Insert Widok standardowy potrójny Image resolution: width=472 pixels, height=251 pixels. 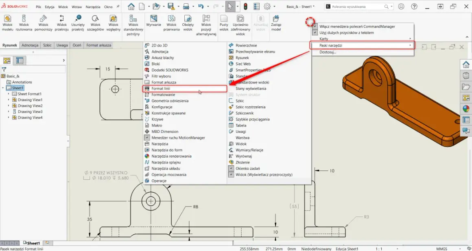[133, 25]
